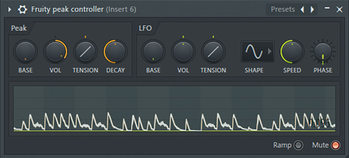Image resolution: width=349 pixels, height=158 pixels.
Task: Open the gear settings icon
Action: [22, 10]
